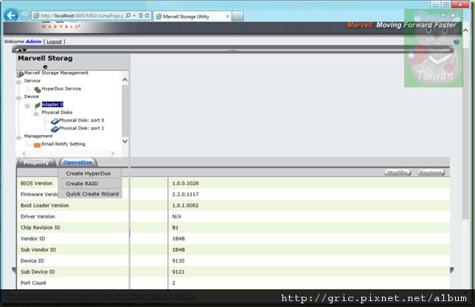Click tree panel scroll up arrow

tap(125, 80)
